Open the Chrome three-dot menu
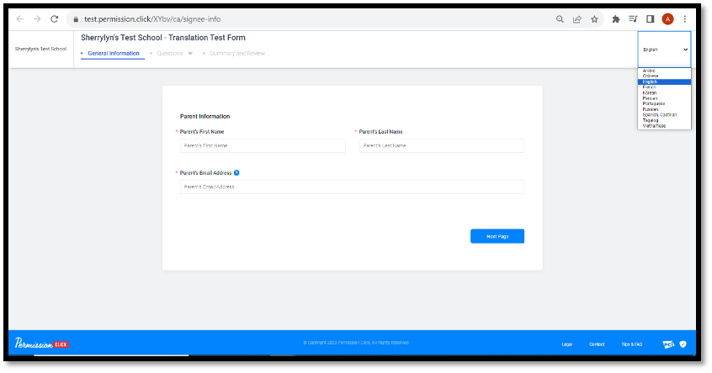The image size is (712, 373). pos(685,18)
